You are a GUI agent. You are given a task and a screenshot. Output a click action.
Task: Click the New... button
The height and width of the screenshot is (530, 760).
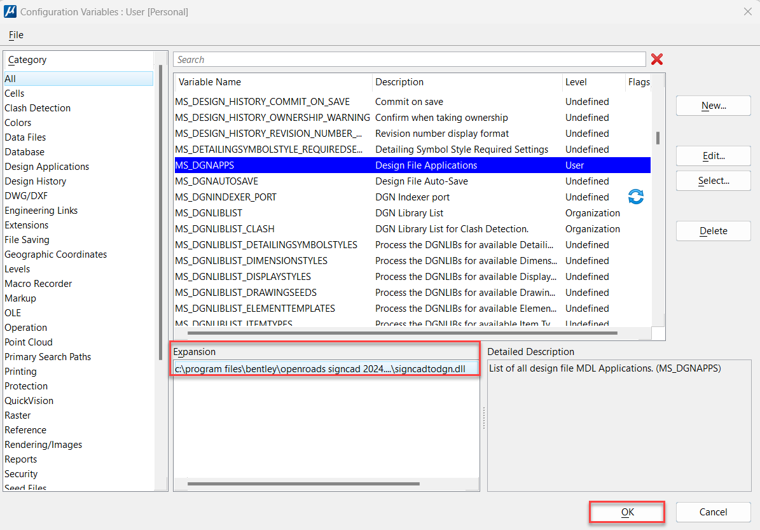(x=713, y=106)
